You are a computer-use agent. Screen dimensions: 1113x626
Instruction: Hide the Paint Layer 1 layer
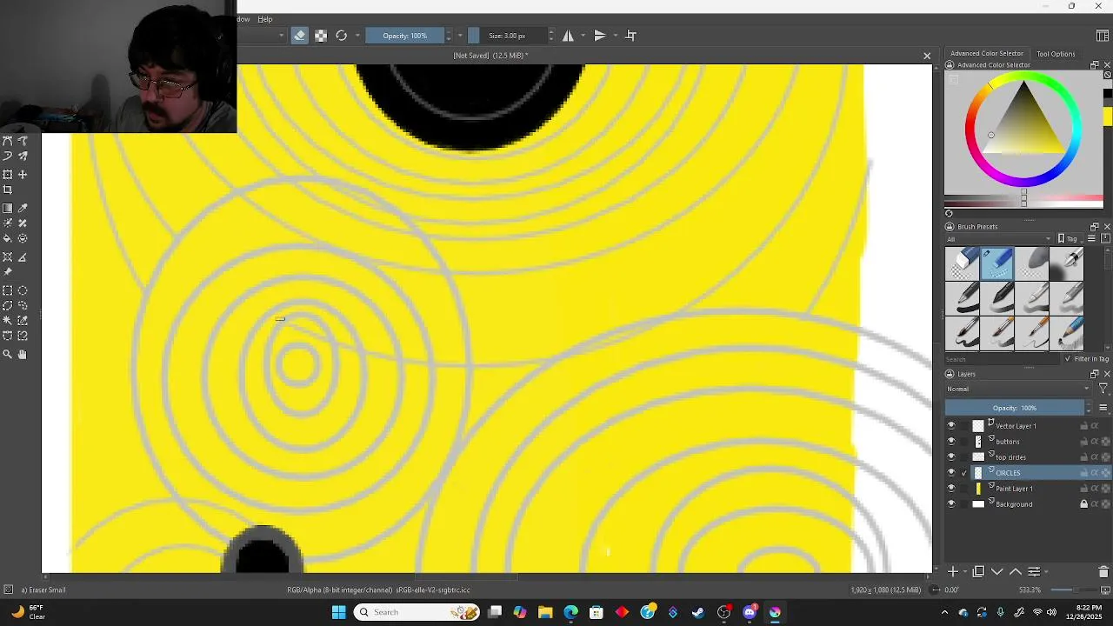950,489
